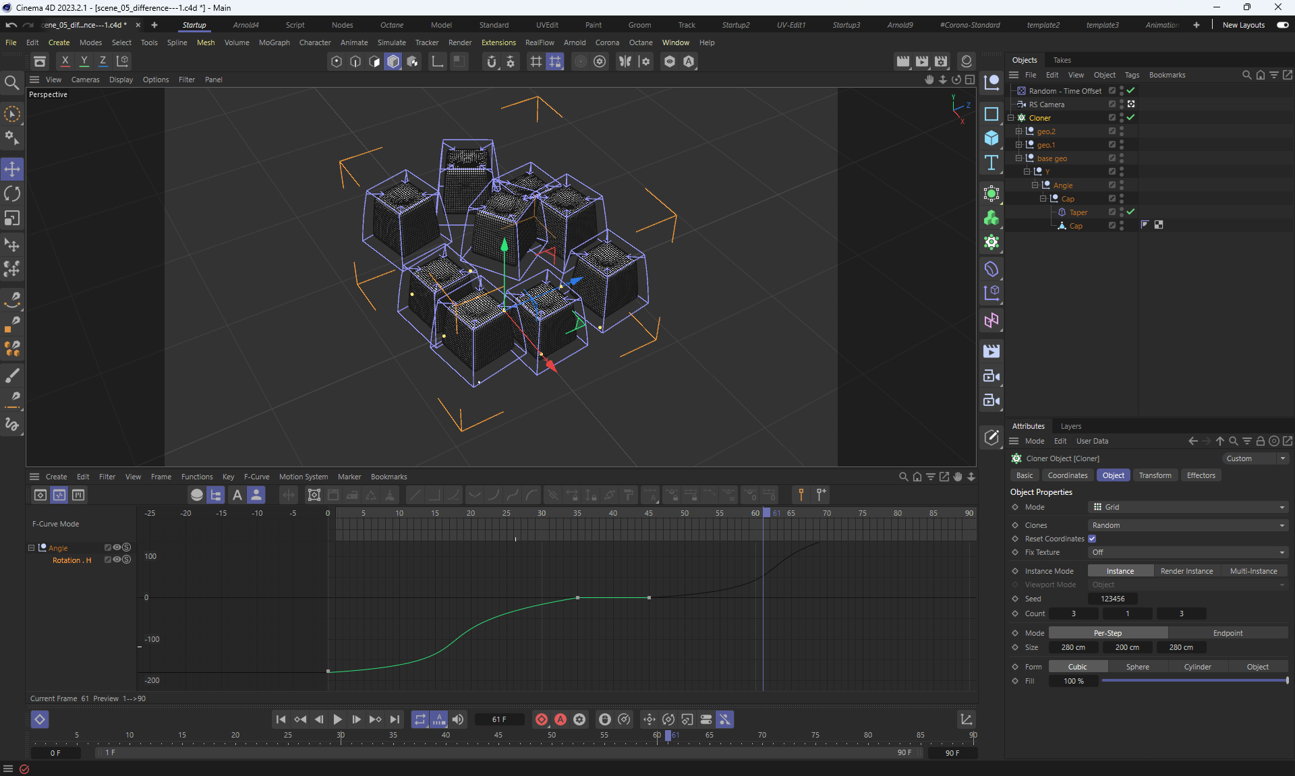Switch to the Effectors tab
This screenshot has width=1295, height=776.
pos(1201,475)
